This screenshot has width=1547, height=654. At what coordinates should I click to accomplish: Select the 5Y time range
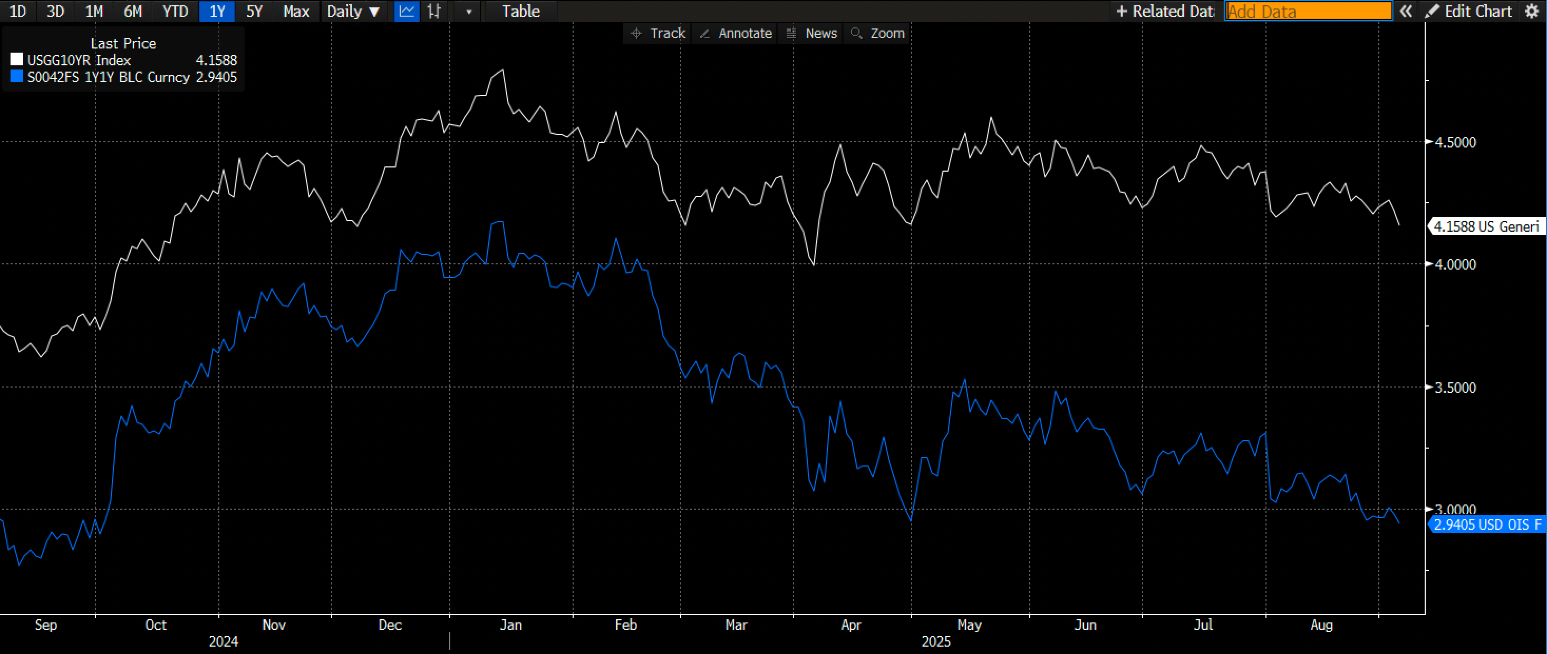(255, 12)
